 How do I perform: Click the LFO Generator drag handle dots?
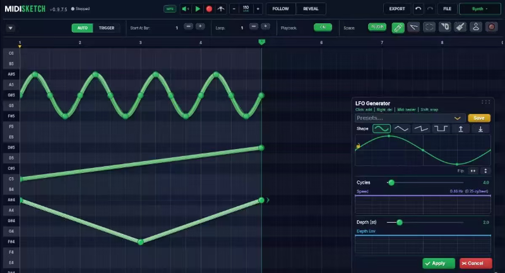[x=485, y=102]
